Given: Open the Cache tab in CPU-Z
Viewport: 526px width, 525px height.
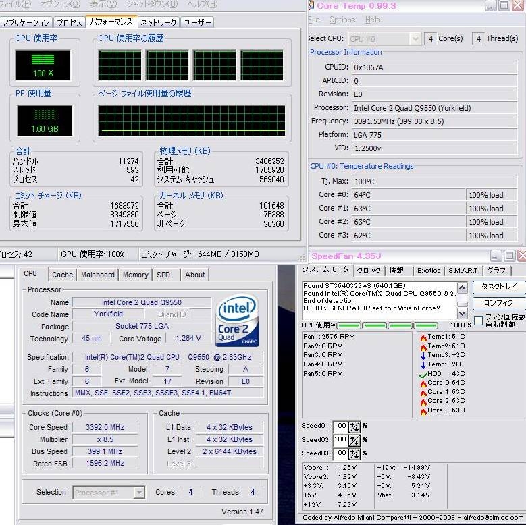Looking at the screenshot, I should tap(62, 275).
